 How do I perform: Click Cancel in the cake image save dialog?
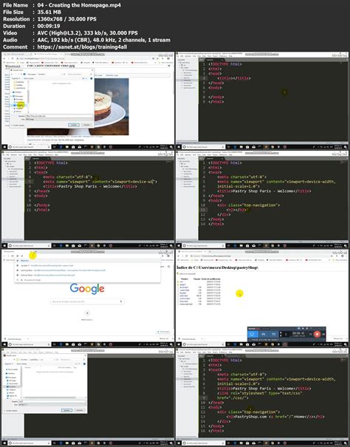click(86, 125)
